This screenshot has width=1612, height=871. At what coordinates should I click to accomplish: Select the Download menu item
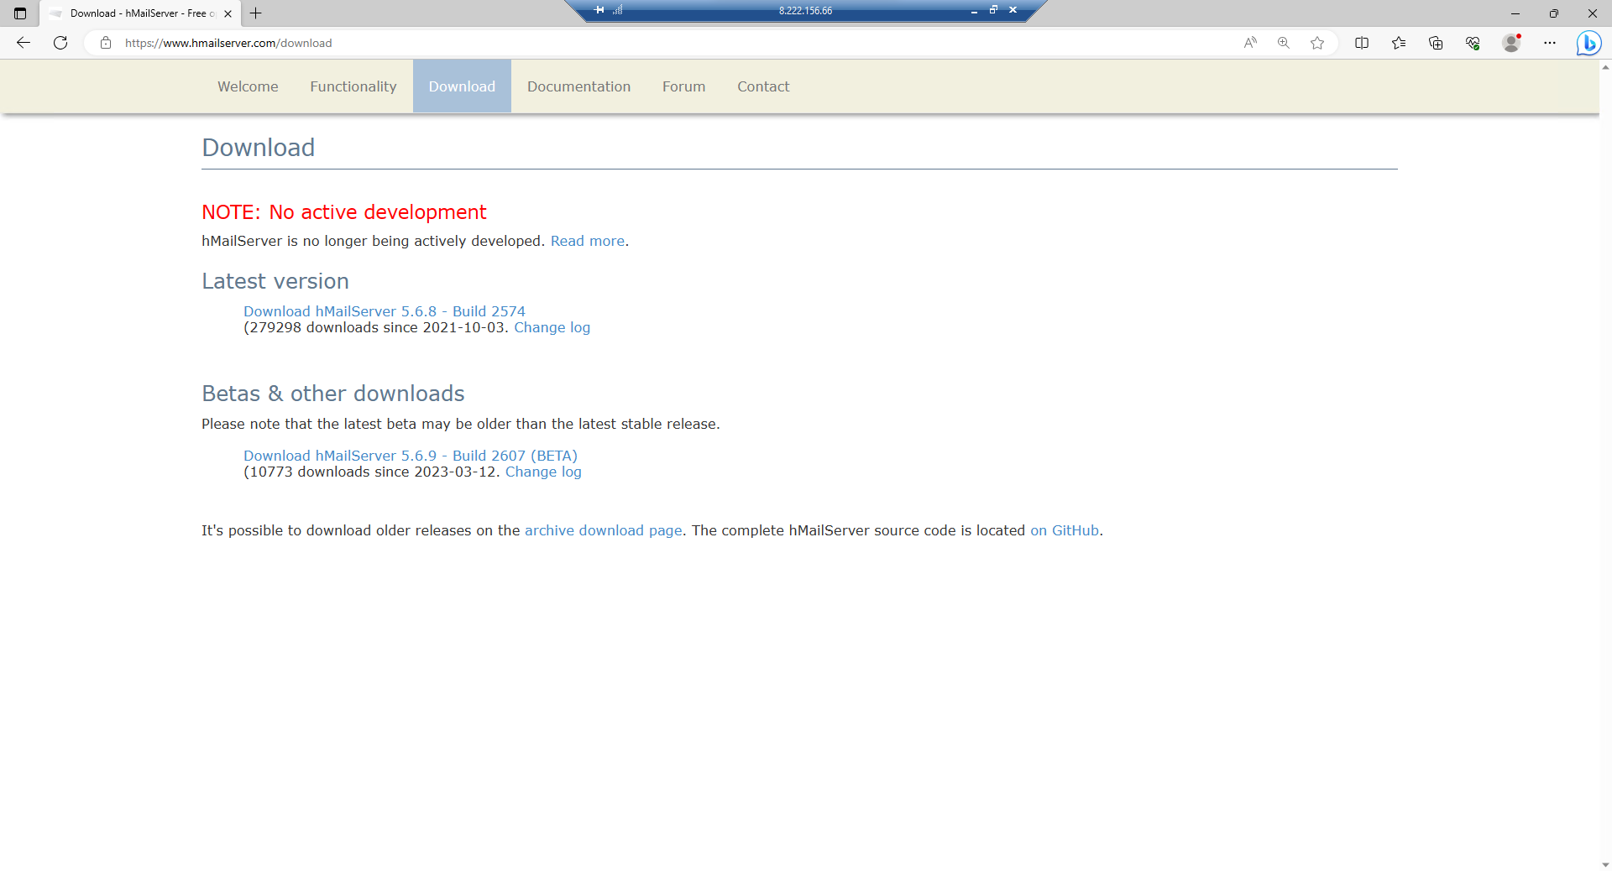click(462, 86)
